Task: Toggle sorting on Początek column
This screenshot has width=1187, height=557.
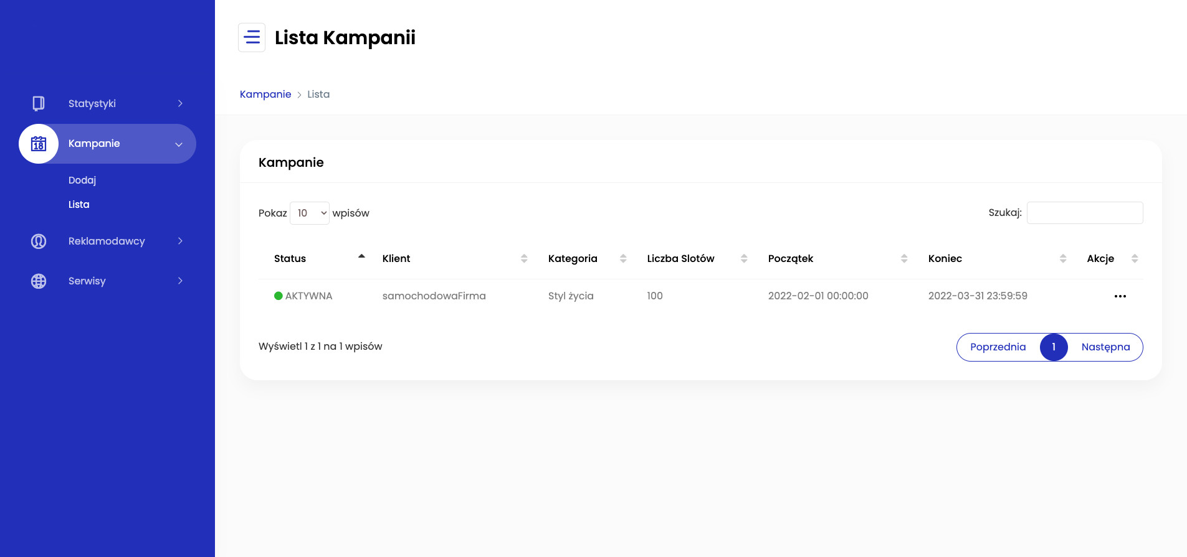Action: click(x=903, y=258)
